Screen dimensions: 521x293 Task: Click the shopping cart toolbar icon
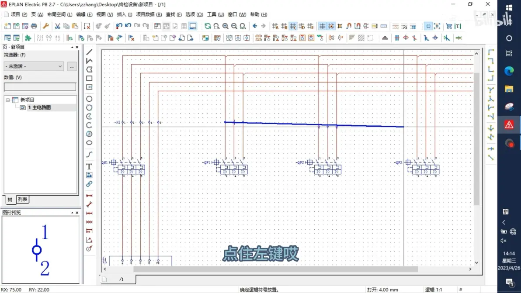click(x=449, y=26)
